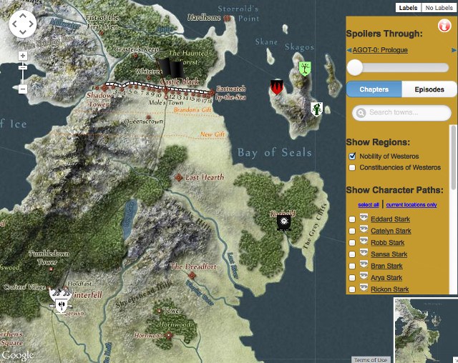
Task: Click the spoilers slider track
Action: coord(398,68)
